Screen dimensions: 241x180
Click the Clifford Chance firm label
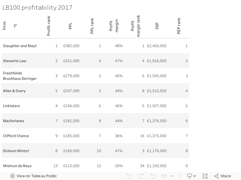pyautogui.click(x=16, y=136)
